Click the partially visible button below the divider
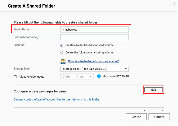Viewport: 178px width, 126px height. 154,110
